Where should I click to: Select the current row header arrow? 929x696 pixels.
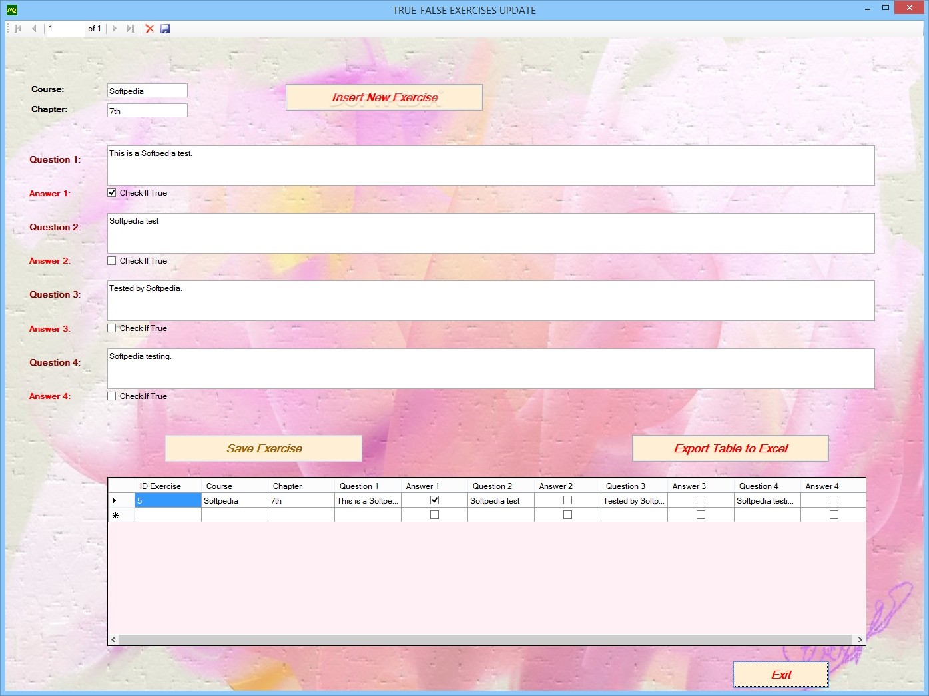(121, 500)
